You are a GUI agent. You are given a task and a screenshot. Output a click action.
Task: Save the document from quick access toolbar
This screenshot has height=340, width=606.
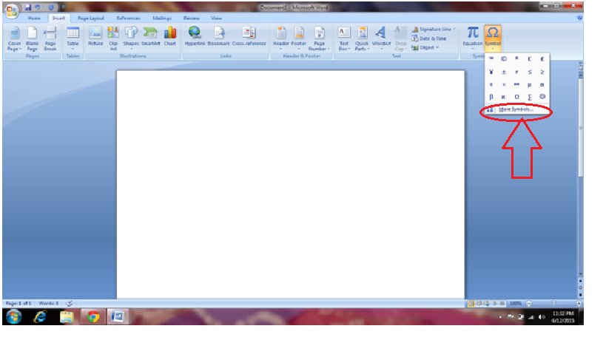point(28,7)
